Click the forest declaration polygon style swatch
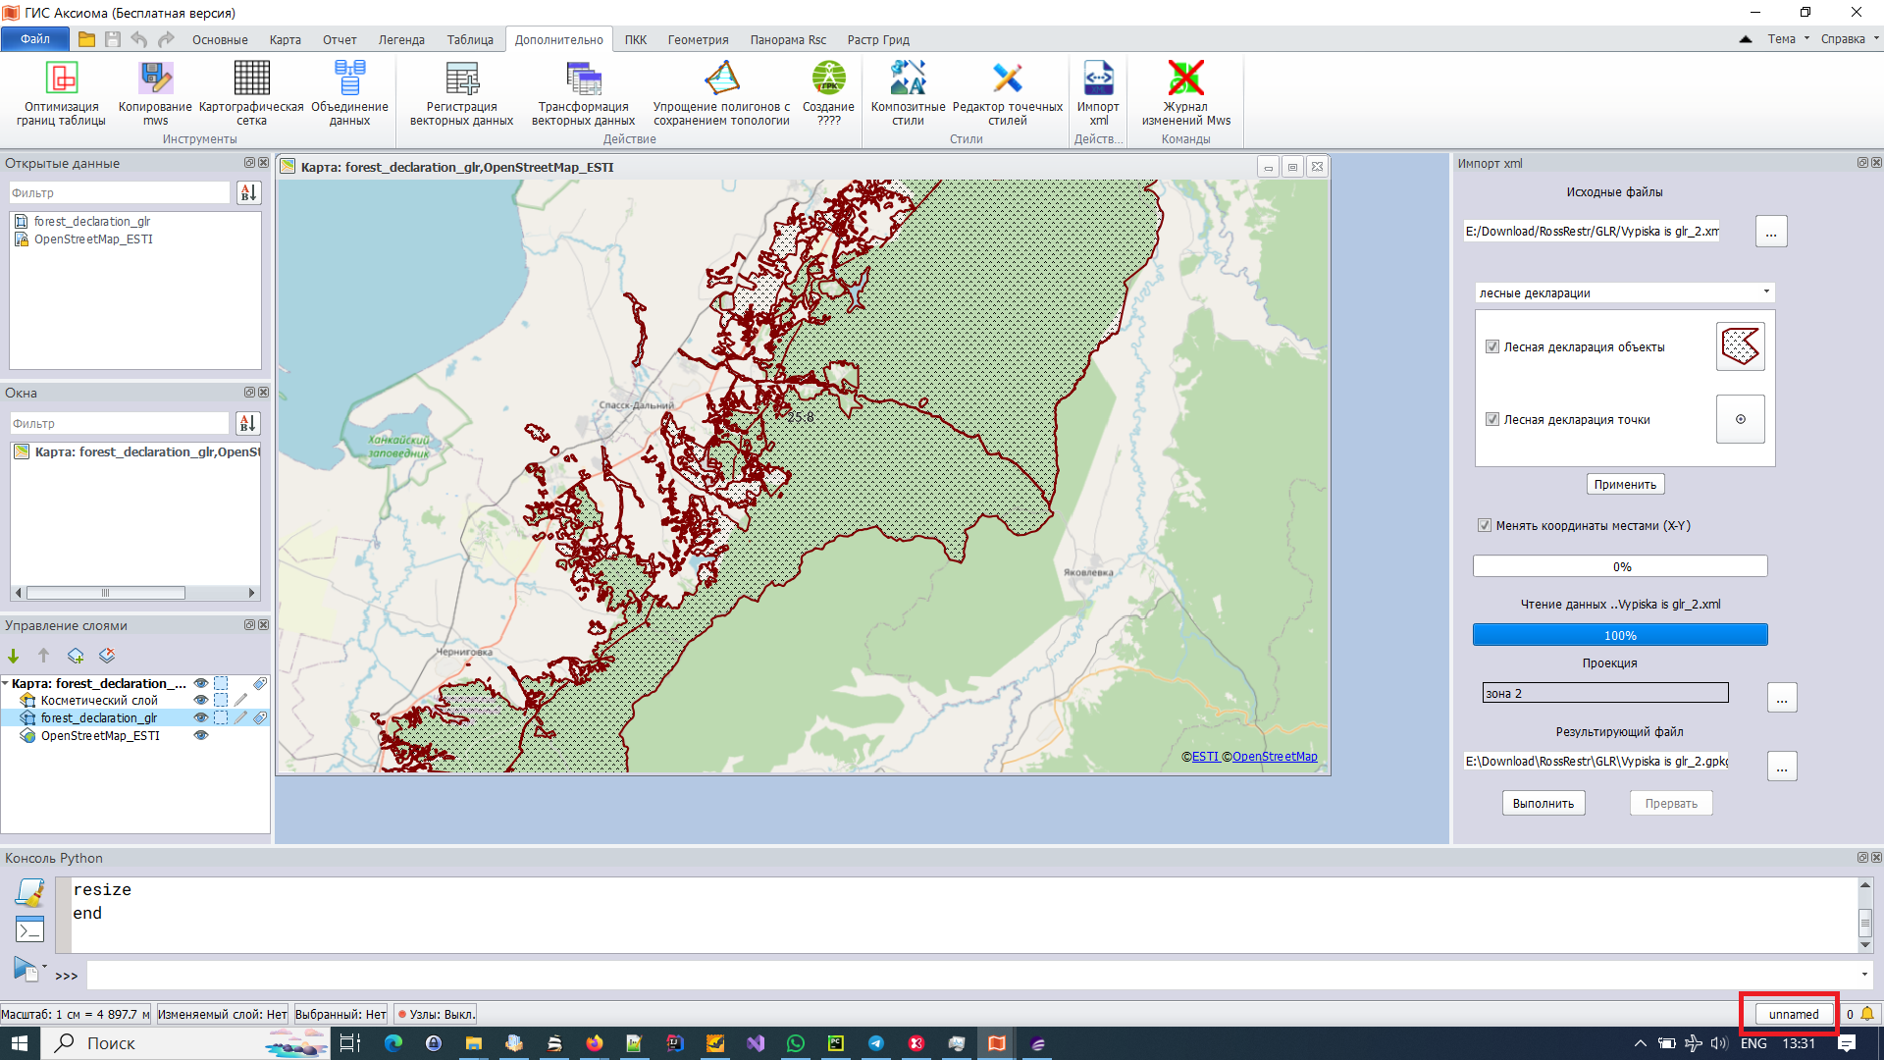The height and width of the screenshot is (1060, 1884). [x=1740, y=346]
